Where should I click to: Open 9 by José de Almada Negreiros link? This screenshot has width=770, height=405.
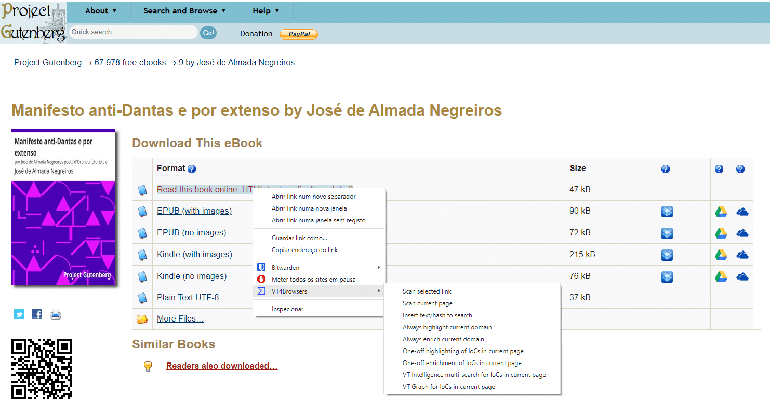tap(236, 63)
